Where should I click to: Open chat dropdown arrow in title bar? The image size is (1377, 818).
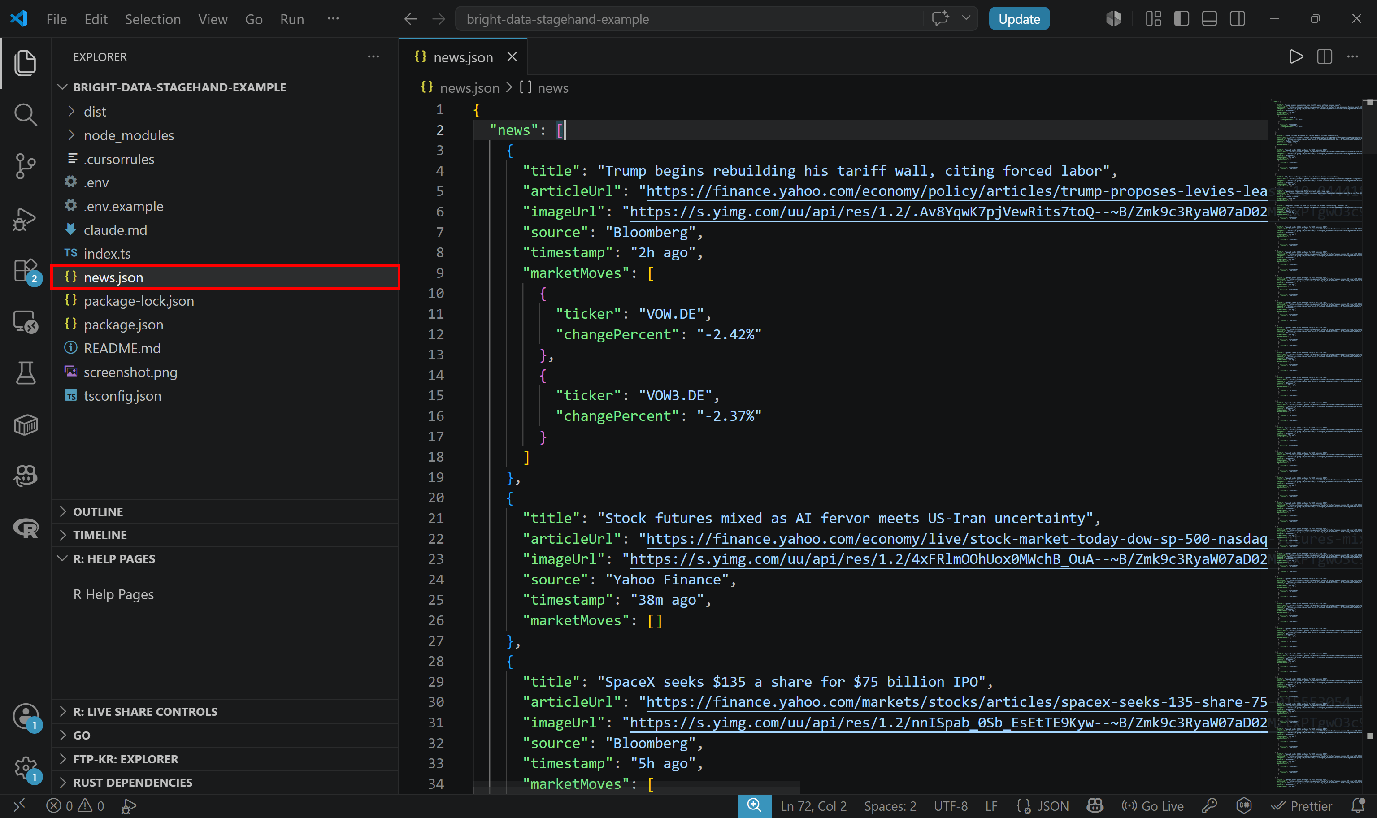(966, 18)
